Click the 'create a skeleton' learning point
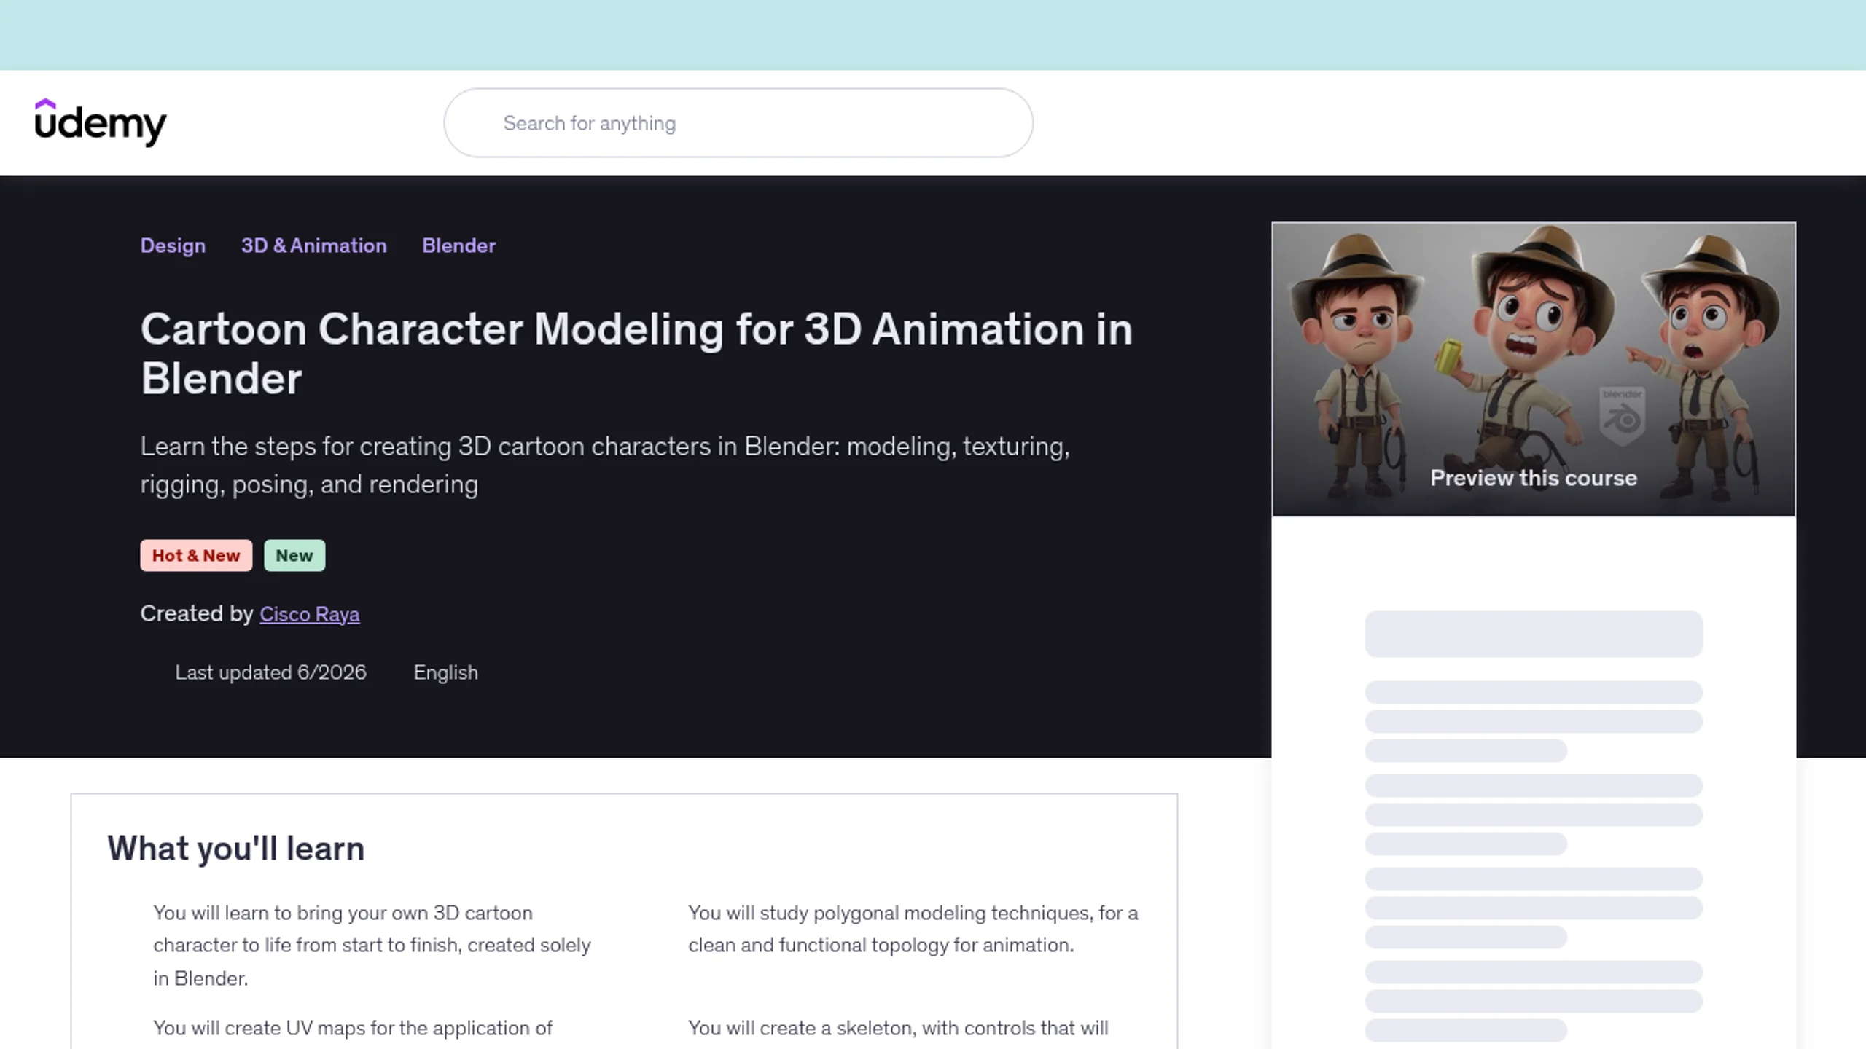 (x=898, y=1028)
